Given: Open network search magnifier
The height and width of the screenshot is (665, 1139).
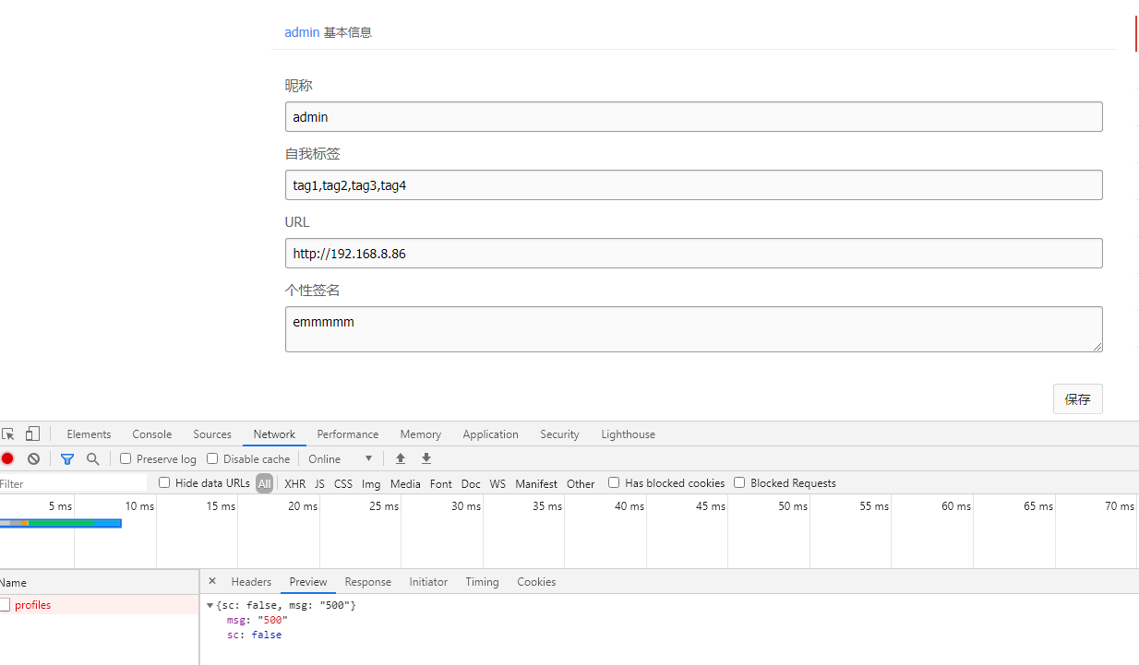Looking at the screenshot, I should point(92,458).
